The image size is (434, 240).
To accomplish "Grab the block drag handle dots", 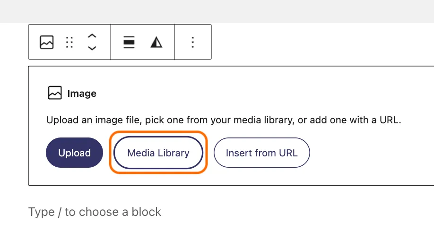I will tap(69, 43).
